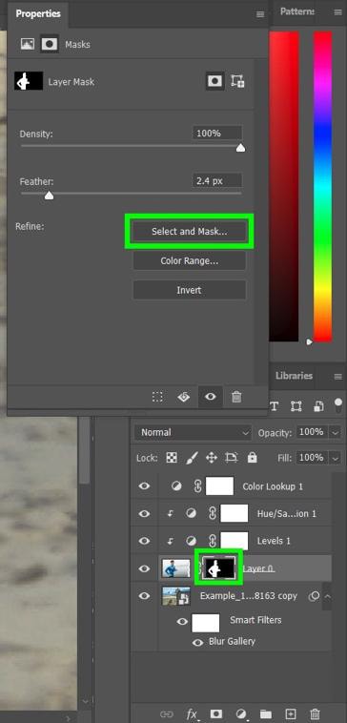Click the lock transparent pixels icon
Screen dimensions: 347x723
(x=172, y=458)
